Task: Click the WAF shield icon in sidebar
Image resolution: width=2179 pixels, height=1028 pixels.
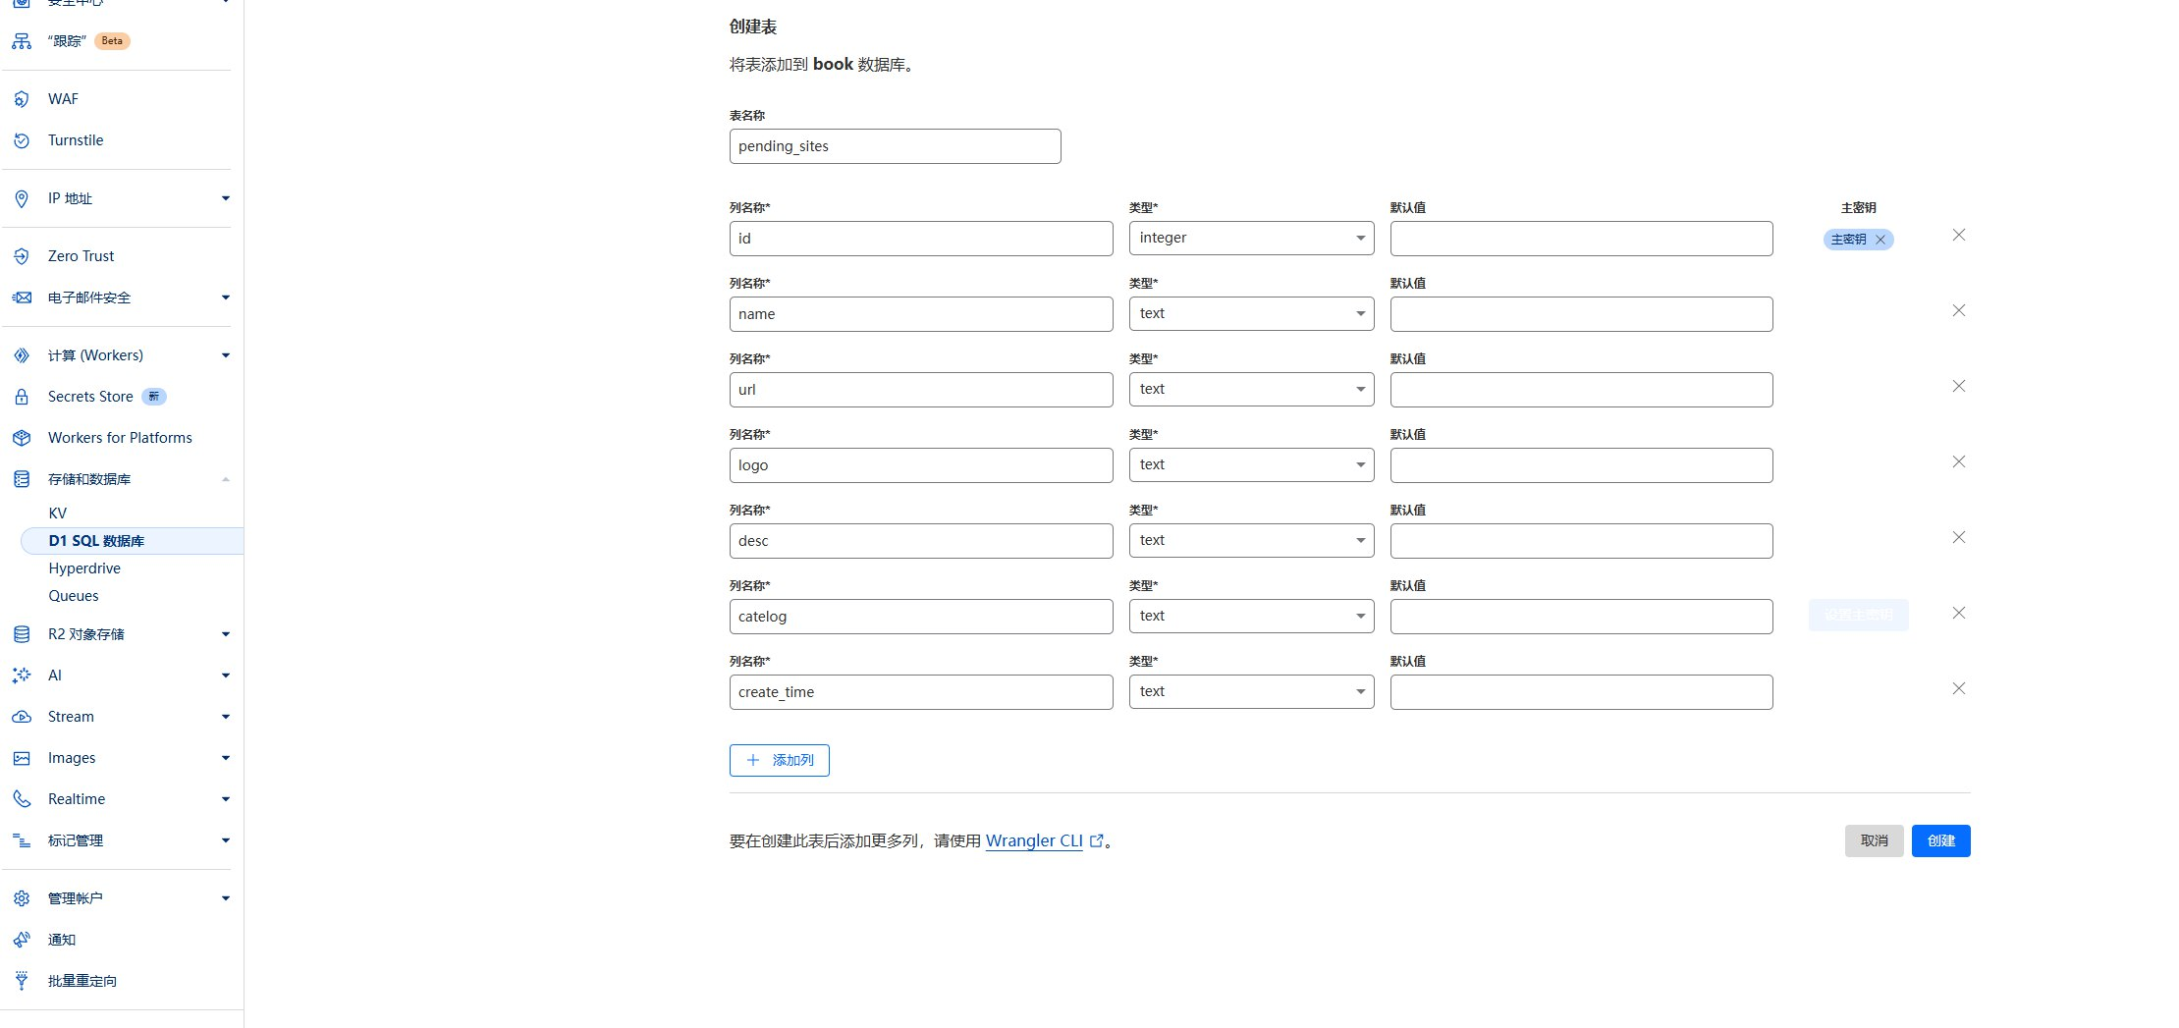Action: coord(22,99)
